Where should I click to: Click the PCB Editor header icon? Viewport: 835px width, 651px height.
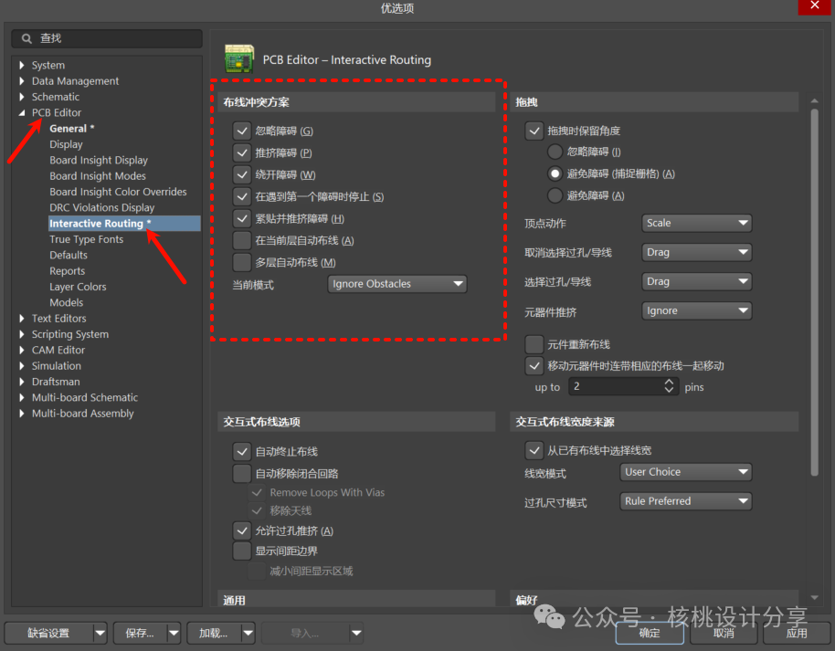pyautogui.click(x=239, y=58)
